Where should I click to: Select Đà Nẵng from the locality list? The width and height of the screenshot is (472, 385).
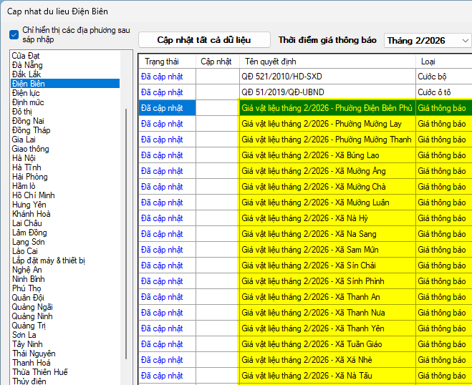pyautogui.click(x=27, y=65)
